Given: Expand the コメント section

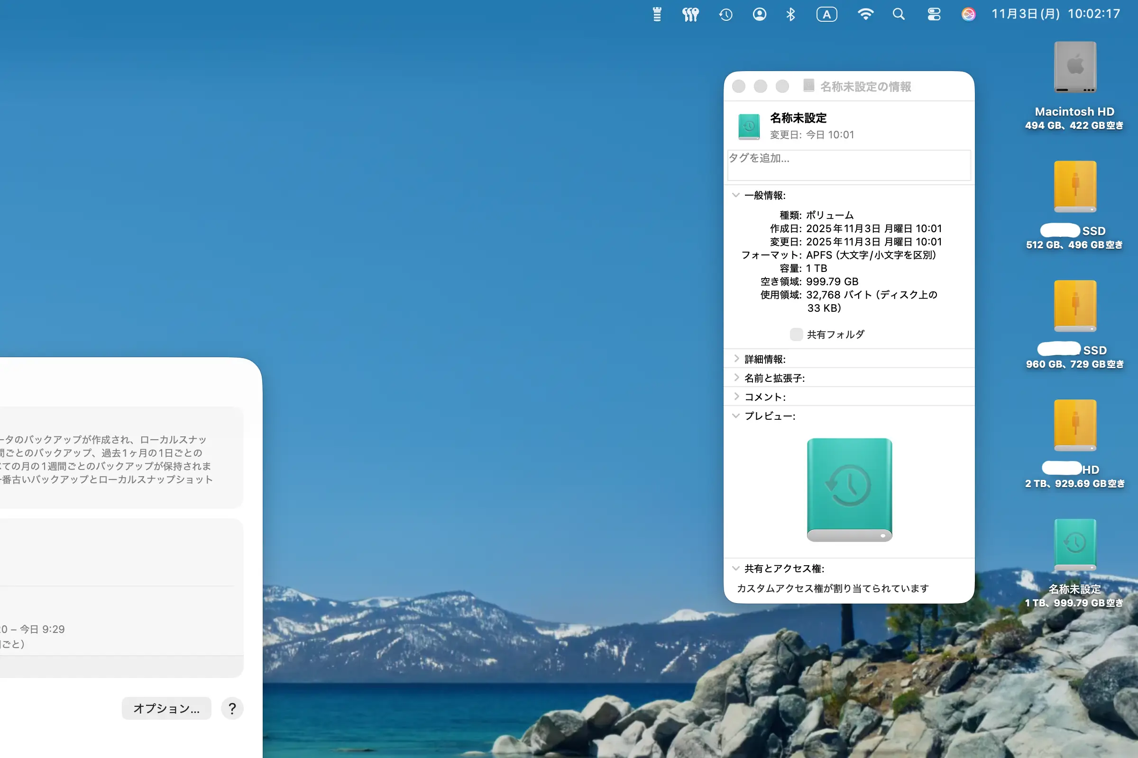Looking at the screenshot, I should 736,397.
